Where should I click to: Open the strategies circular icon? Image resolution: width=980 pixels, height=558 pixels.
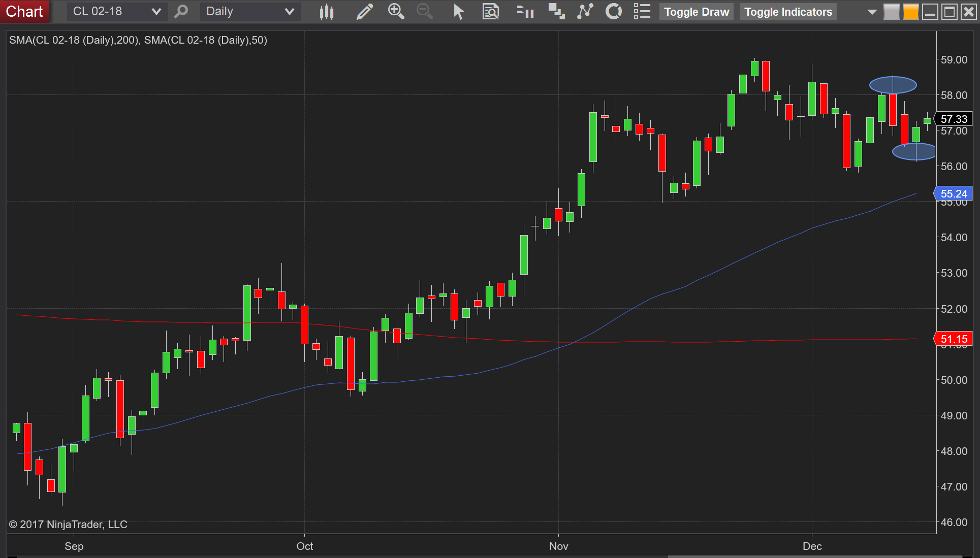click(614, 11)
